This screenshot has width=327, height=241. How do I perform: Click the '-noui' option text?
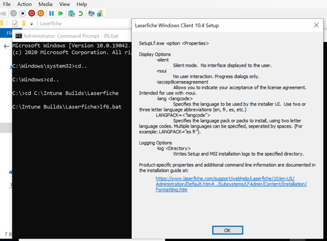[161, 71]
